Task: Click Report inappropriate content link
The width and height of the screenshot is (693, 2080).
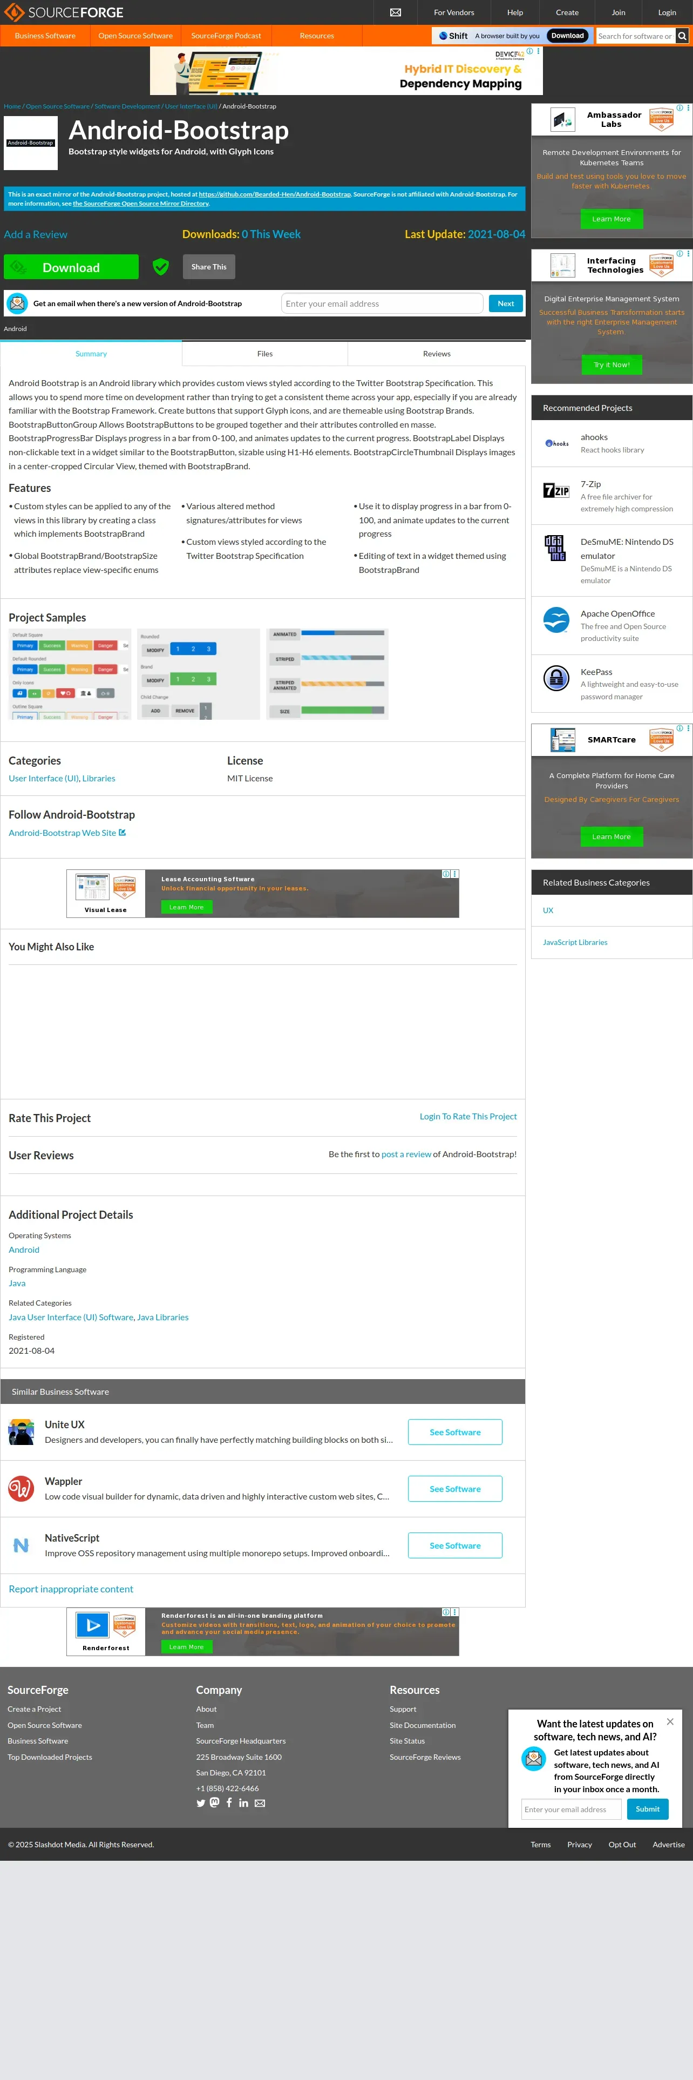Action: click(71, 1588)
